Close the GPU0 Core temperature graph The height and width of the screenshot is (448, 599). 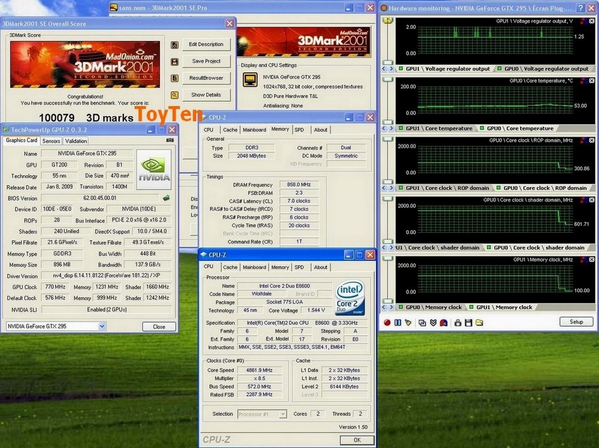coord(591,81)
